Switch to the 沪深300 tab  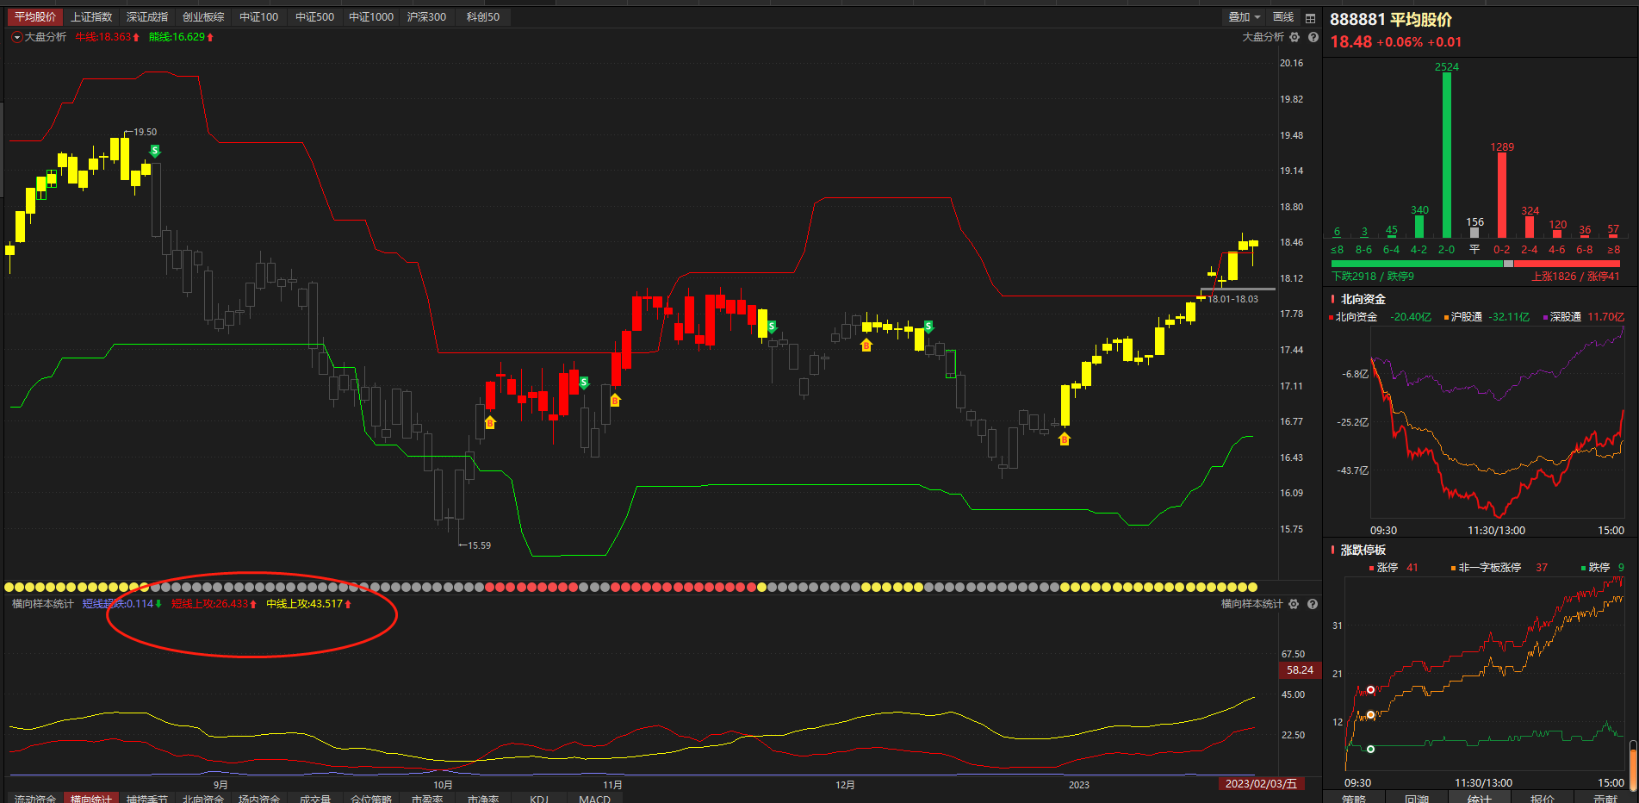point(426,17)
